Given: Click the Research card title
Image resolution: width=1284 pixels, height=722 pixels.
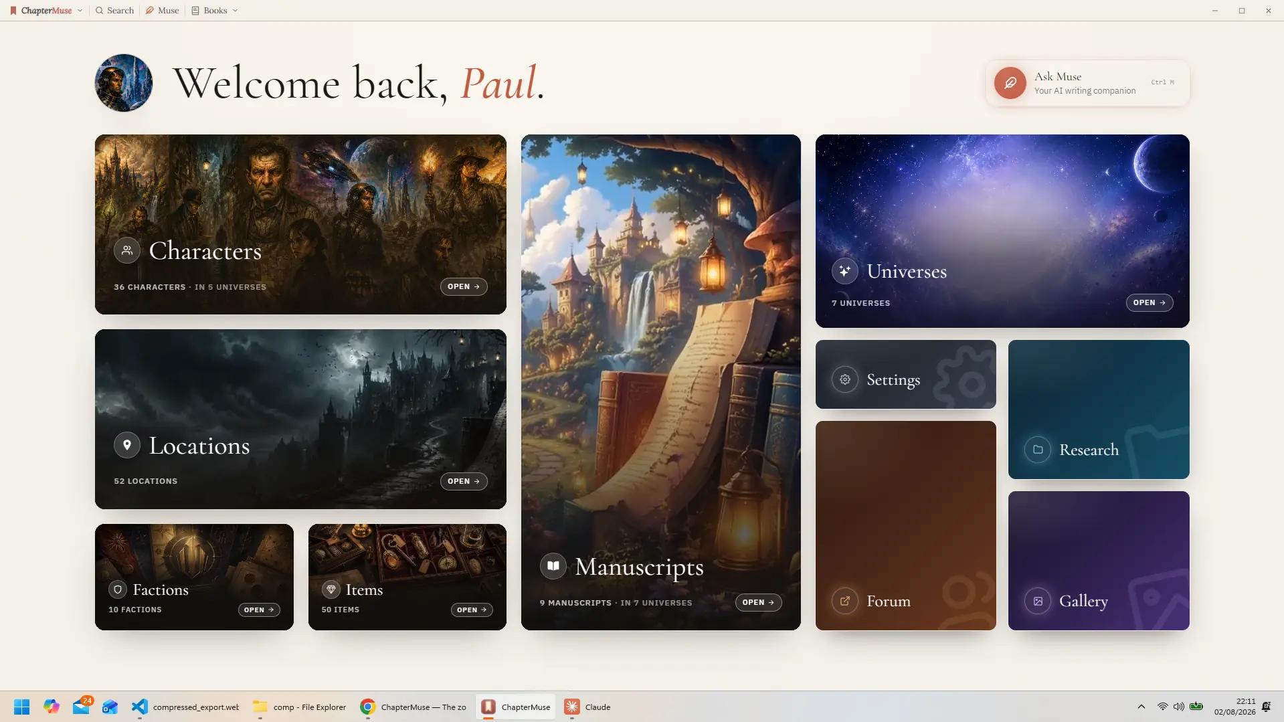Looking at the screenshot, I should point(1089,450).
